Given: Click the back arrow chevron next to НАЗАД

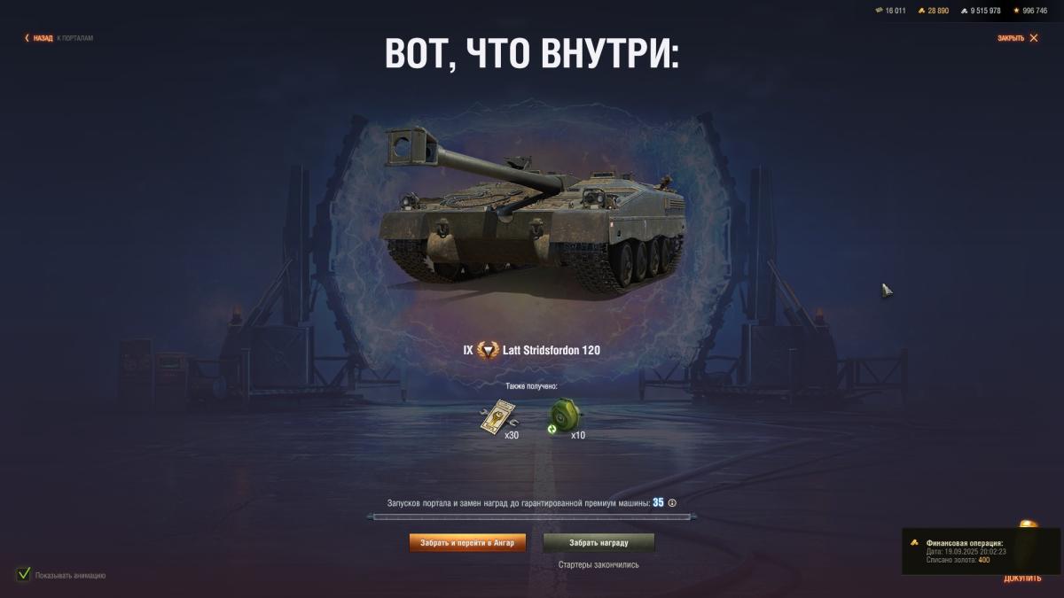Looking at the screenshot, I should 27,38.
